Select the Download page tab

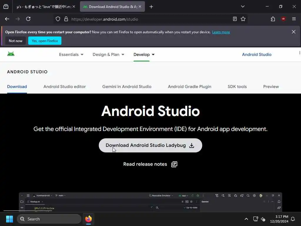pyautogui.click(x=17, y=87)
